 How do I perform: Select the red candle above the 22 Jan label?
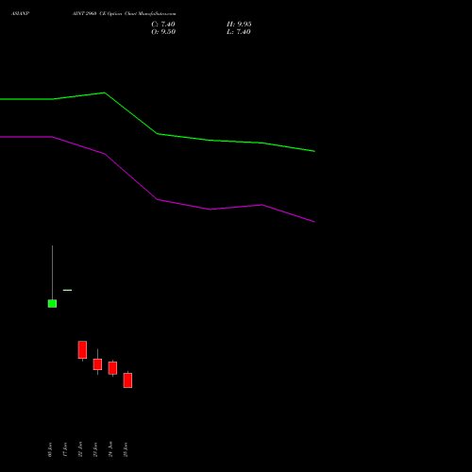[82, 349]
